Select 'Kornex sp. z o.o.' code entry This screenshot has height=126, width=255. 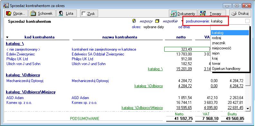pyautogui.click(x=19, y=103)
